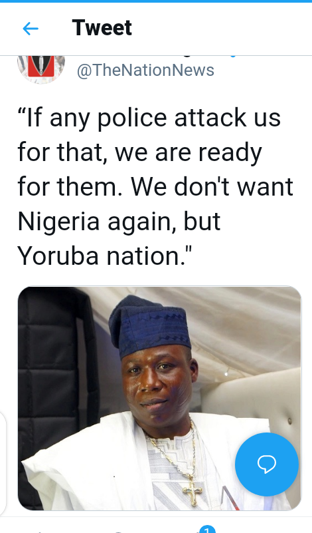Open The Nation profile avatar
312x533 pixels.
point(41,69)
